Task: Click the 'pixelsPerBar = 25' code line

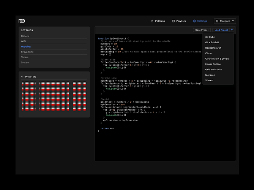Action: (x=112, y=49)
